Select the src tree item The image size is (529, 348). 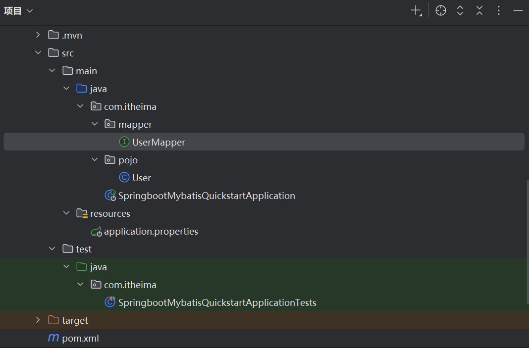(68, 53)
